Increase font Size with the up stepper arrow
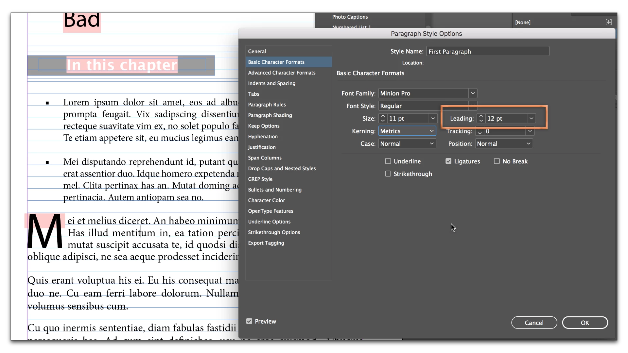Image resolution: width=628 pixels, height=353 pixels. point(383,116)
